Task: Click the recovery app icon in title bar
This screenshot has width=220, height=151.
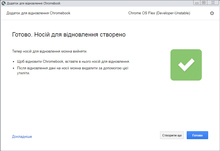Action: 4,3
